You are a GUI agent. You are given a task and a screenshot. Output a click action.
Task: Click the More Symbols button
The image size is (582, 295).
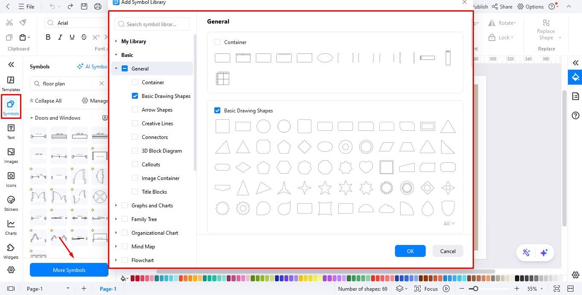(69, 270)
